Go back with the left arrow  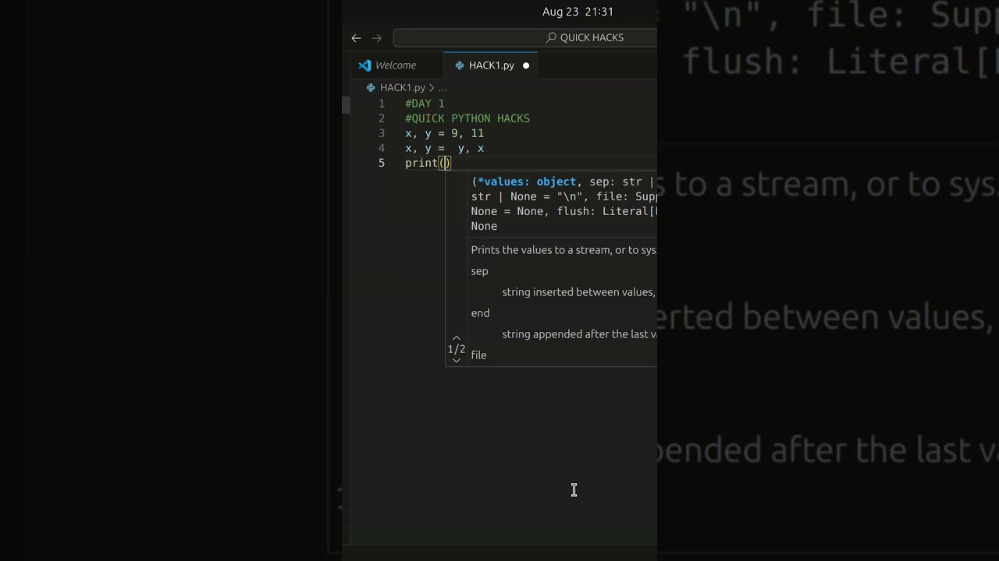pos(356,37)
